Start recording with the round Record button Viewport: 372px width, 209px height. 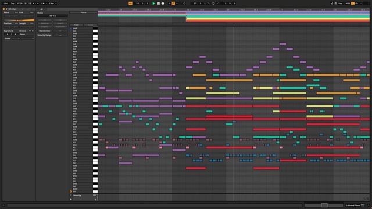pos(163,3)
